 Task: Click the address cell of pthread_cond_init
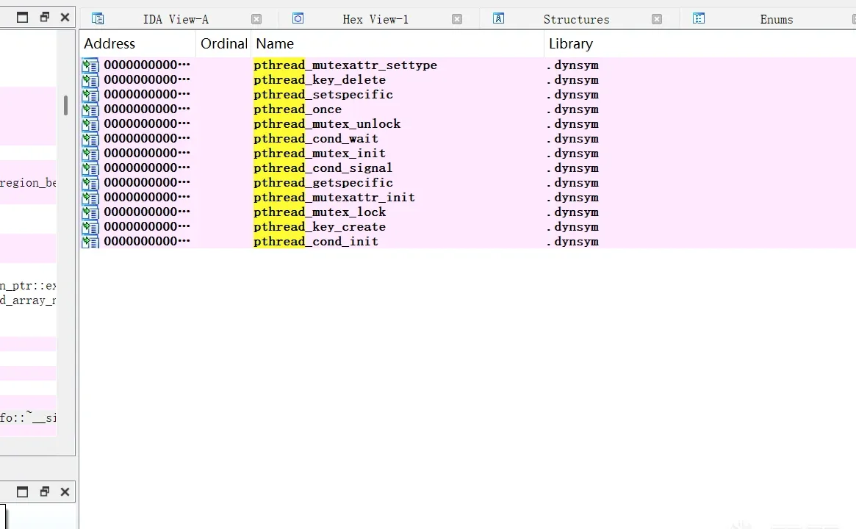[147, 241]
